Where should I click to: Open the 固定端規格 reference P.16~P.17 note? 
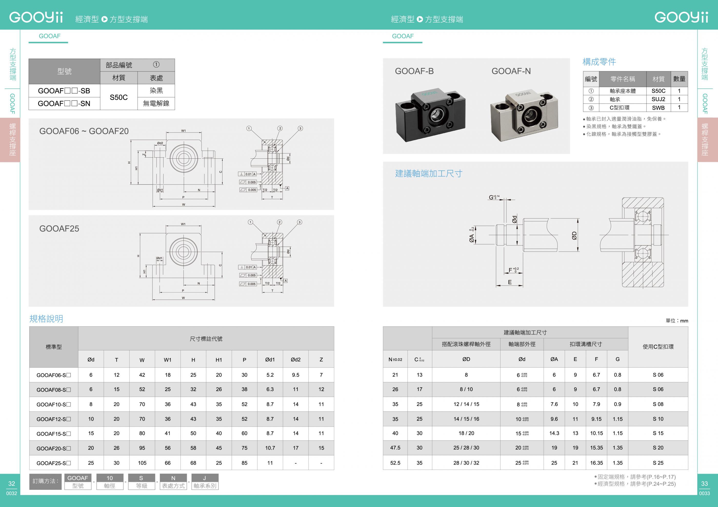(635, 477)
